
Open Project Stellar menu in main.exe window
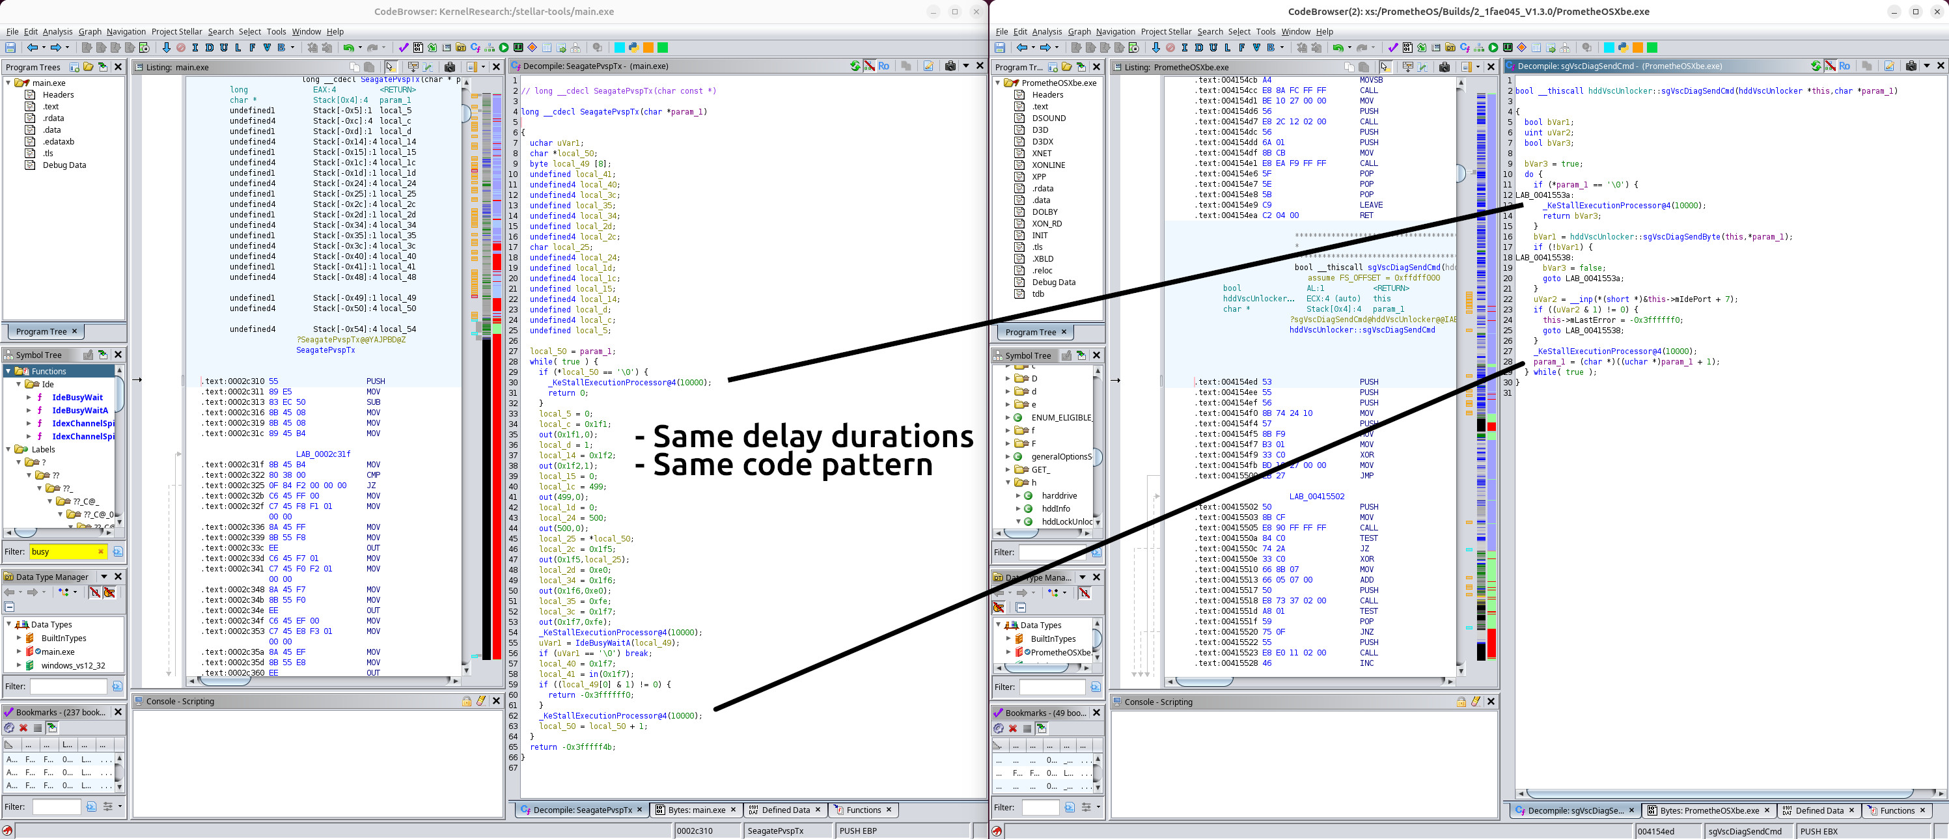tap(176, 32)
